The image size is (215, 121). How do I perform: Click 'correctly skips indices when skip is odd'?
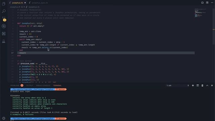coord(34,102)
